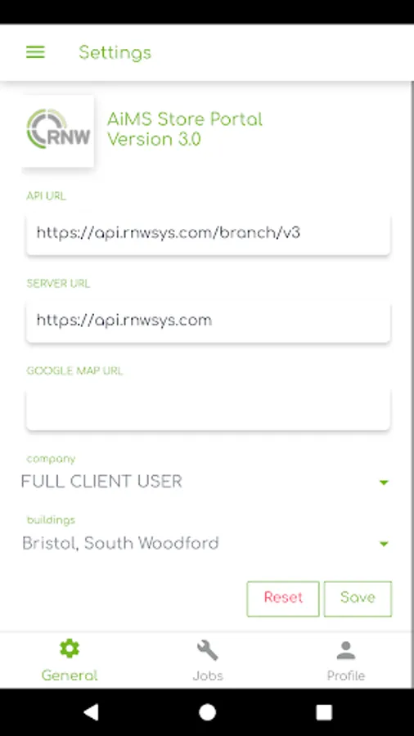Open the hamburger navigation menu
Image resolution: width=414 pixels, height=736 pixels.
click(35, 52)
